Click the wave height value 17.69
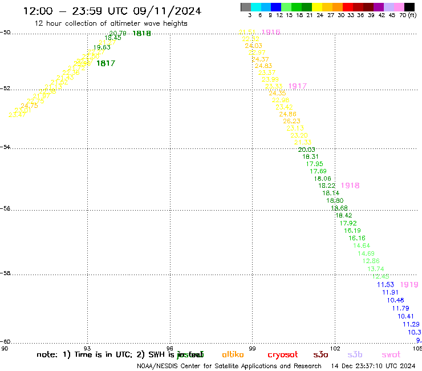Viewport: 422px width, 371px height. [318, 171]
